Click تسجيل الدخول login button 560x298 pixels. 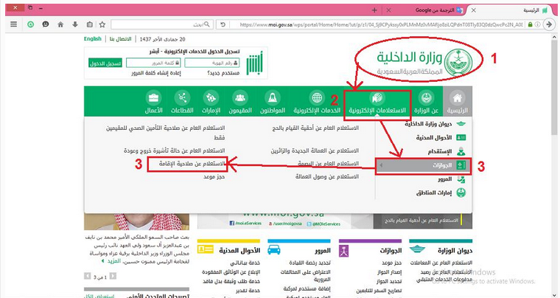point(105,63)
